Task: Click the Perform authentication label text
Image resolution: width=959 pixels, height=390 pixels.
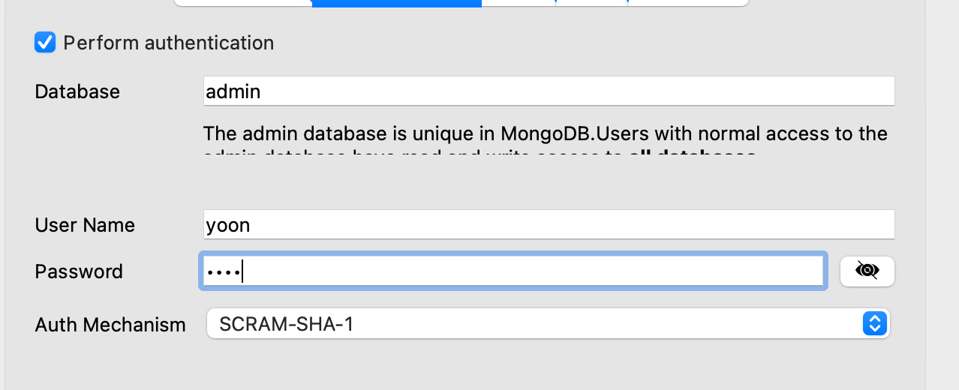Action: tap(169, 43)
